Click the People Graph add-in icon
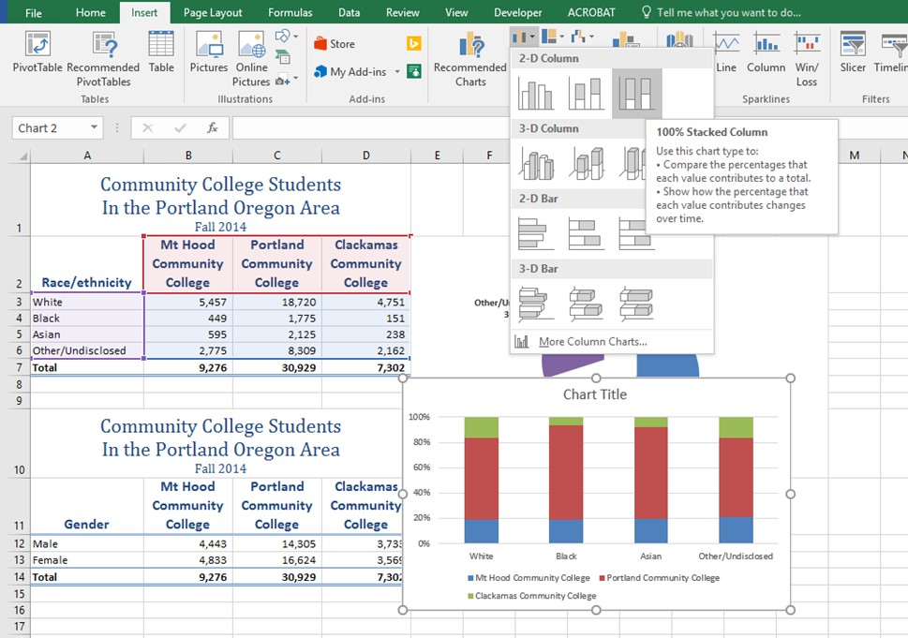908x638 pixels. coord(414,72)
